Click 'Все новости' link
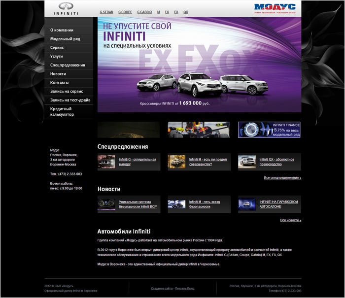 tap(290, 220)
